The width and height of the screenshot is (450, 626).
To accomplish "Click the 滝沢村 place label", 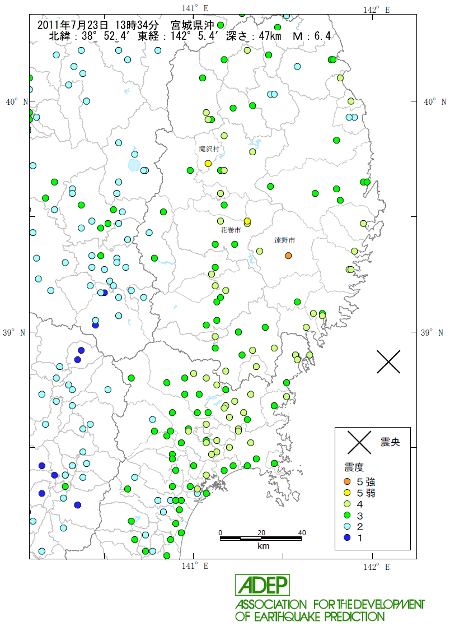I will pyautogui.click(x=209, y=149).
